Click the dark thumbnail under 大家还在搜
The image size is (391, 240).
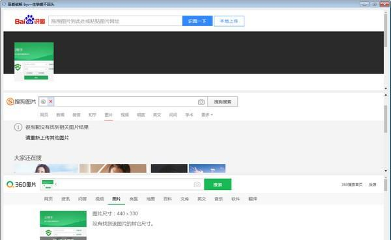(169, 168)
